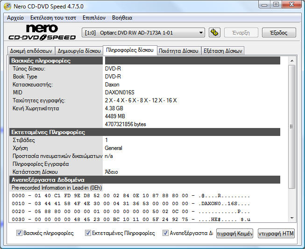Screen dimensions: 305x249
Task: Click the Book Type label
Action: coord(25,77)
